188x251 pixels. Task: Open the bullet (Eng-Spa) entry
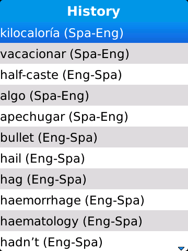point(94,137)
